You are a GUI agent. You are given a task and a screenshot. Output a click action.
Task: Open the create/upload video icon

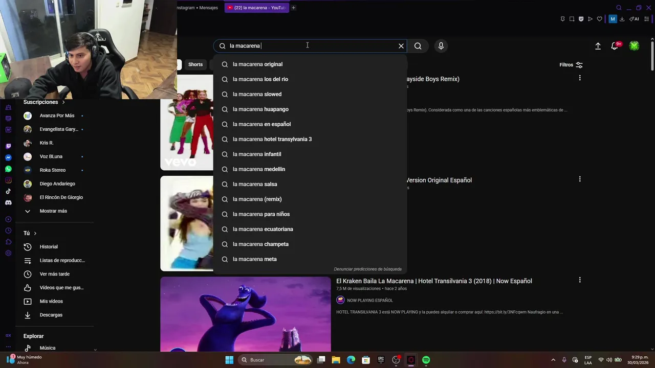click(x=598, y=46)
